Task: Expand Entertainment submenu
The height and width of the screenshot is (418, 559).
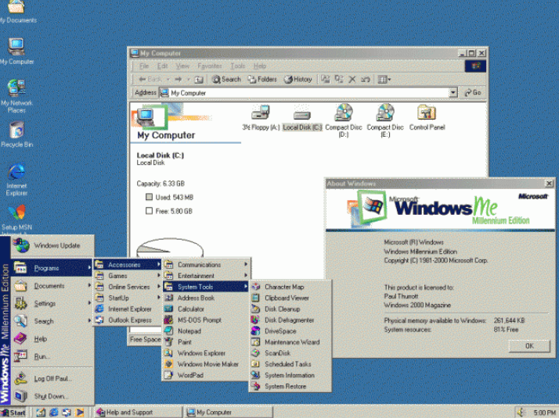Action: (x=206, y=276)
